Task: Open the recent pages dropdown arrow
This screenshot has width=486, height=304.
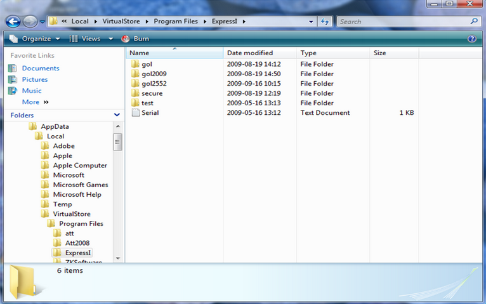Action: [42, 22]
